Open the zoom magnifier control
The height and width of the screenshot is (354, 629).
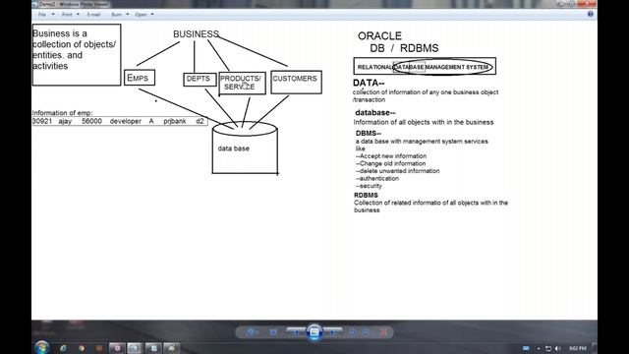[252, 332]
